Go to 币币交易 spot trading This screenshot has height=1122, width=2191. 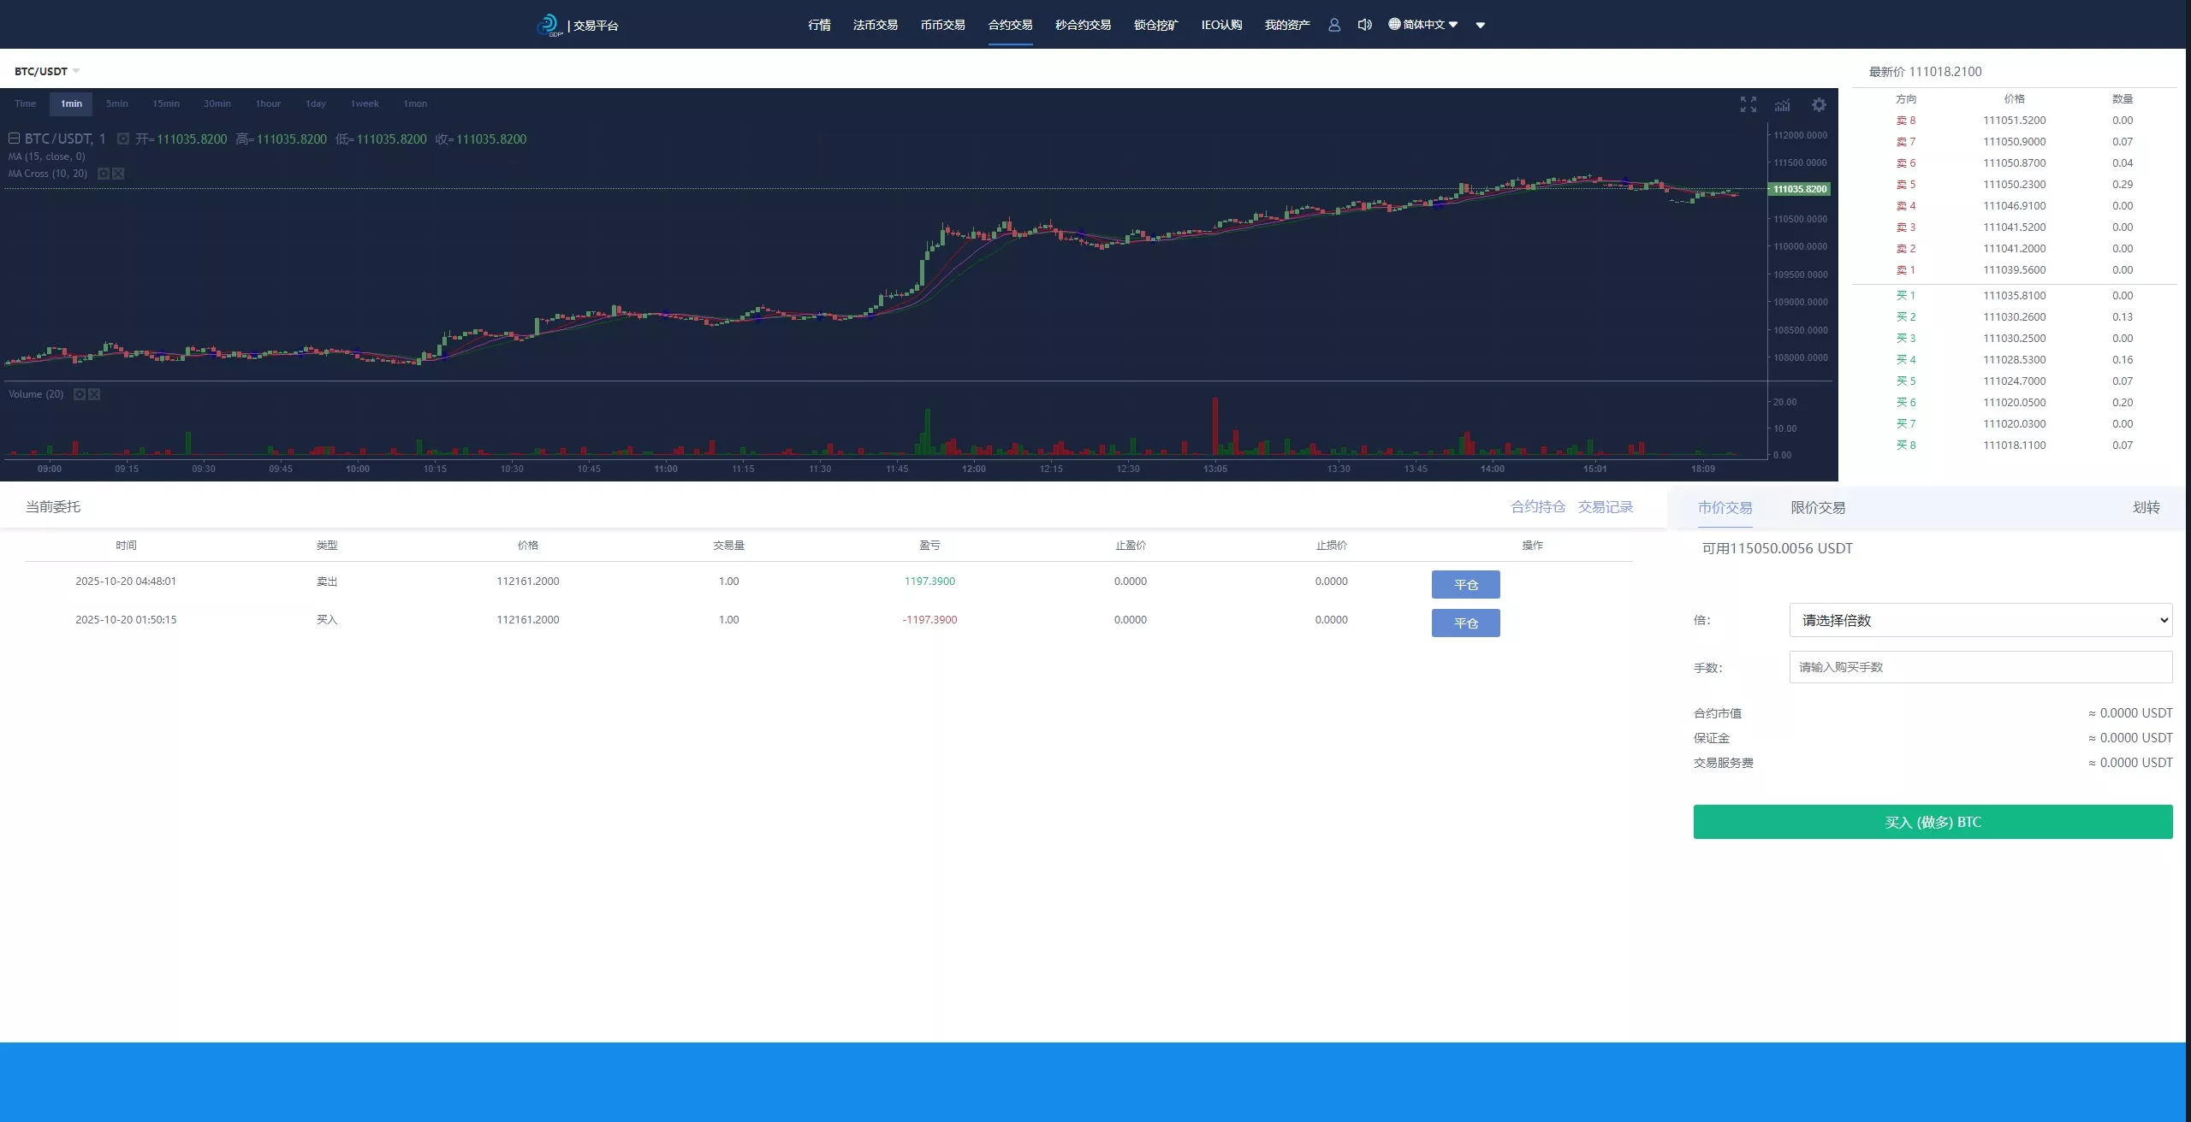coord(943,25)
